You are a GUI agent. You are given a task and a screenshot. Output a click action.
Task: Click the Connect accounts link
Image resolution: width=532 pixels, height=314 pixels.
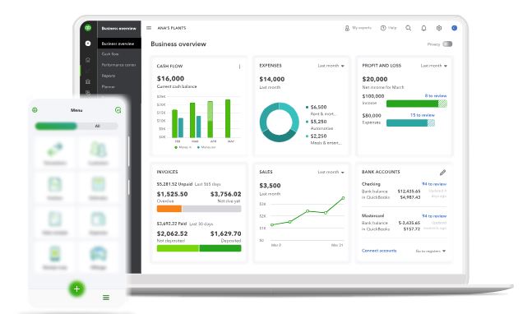tap(379, 251)
